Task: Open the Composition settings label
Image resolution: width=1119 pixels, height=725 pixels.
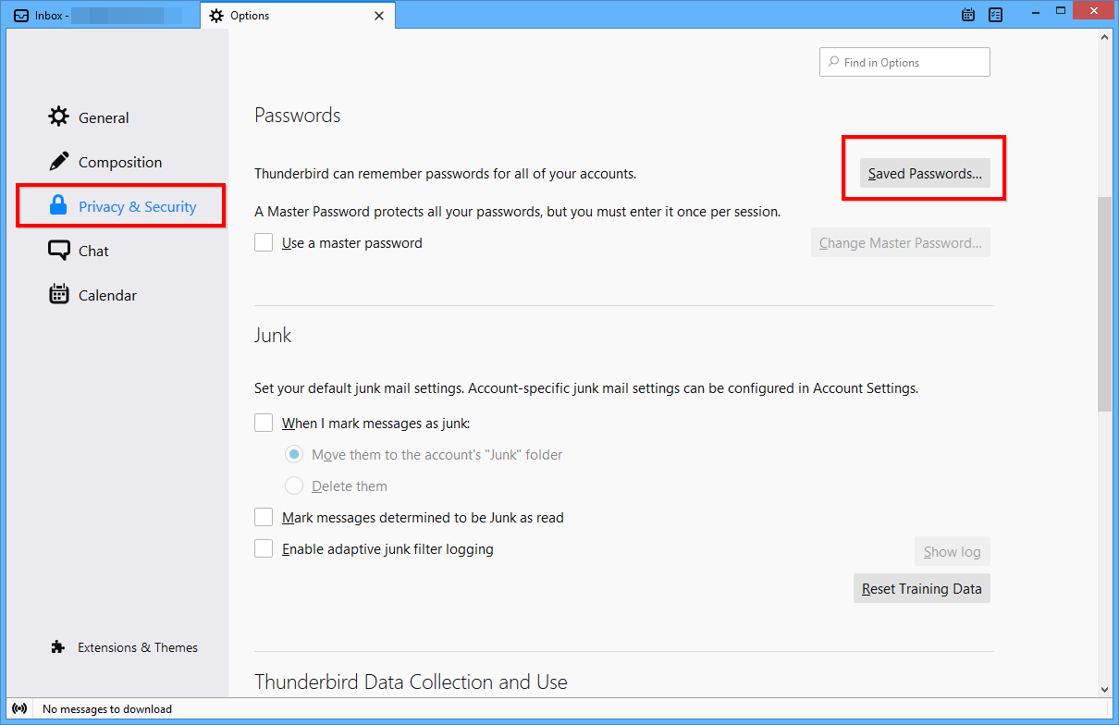Action: (x=120, y=162)
